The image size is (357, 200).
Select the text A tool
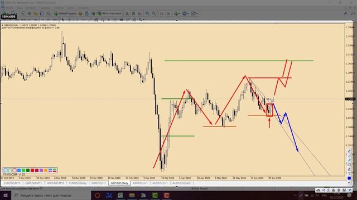coord(109,20)
